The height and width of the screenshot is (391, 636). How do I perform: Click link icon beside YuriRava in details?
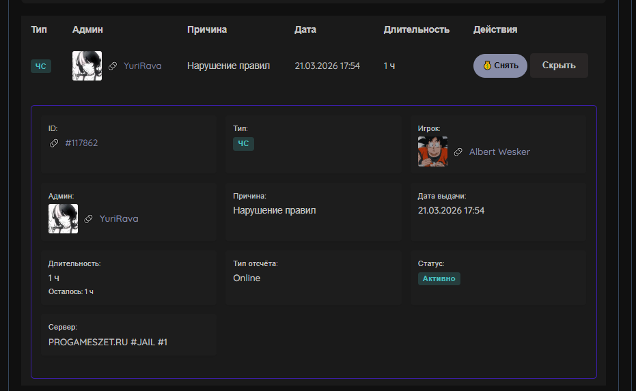coord(88,219)
